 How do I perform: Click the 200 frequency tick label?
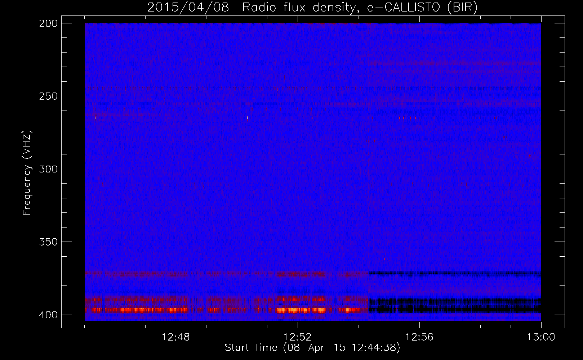[x=48, y=23]
